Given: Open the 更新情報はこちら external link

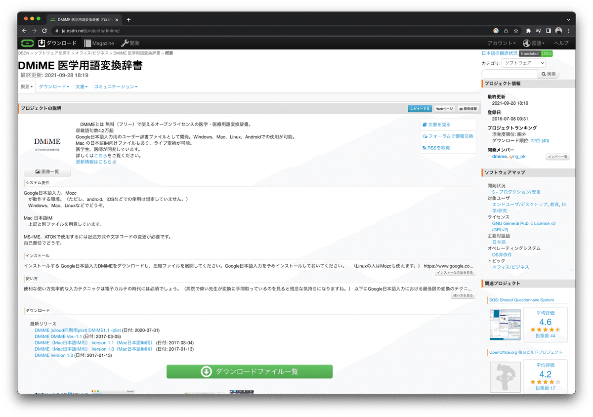Looking at the screenshot, I should point(96,162).
